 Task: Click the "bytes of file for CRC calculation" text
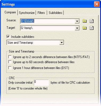70,83
